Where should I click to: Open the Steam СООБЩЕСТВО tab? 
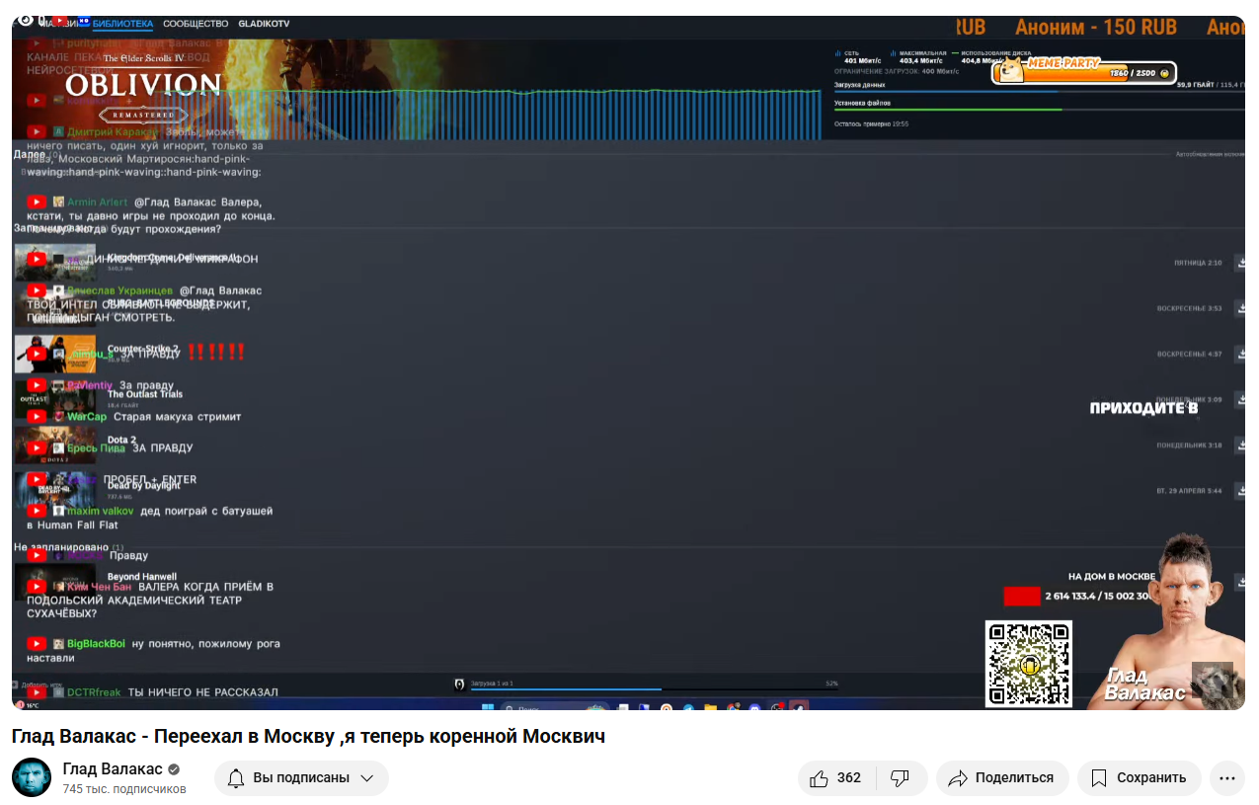[196, 24]
